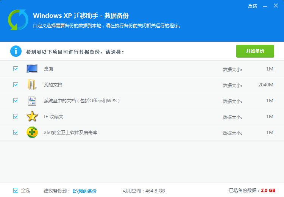Click the IE favorites star icon
Image resolution: width=284 pixels, height=197 pixels.
pyautogui.click(x=32, y=116)
